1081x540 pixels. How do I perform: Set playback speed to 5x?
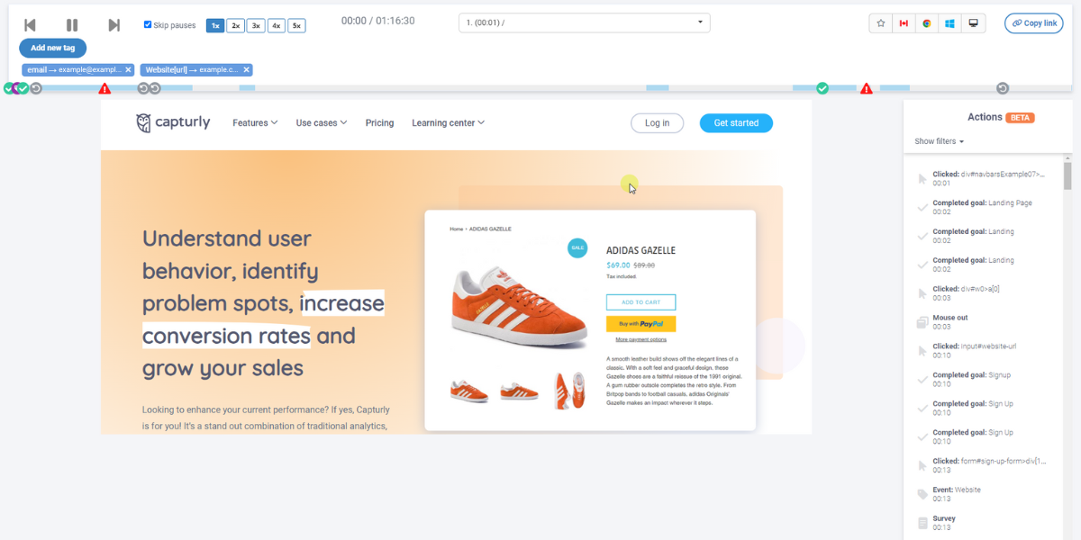click(x=296, y=25)
